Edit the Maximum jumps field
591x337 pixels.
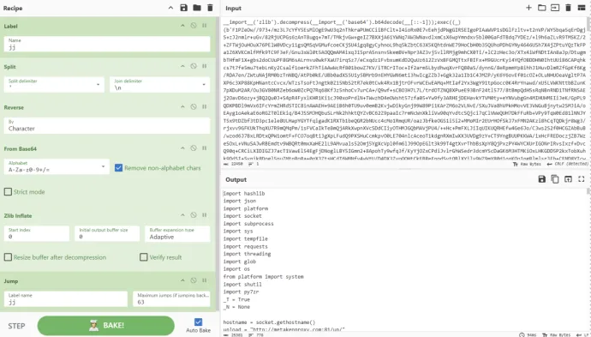click(x=171, y=299)
